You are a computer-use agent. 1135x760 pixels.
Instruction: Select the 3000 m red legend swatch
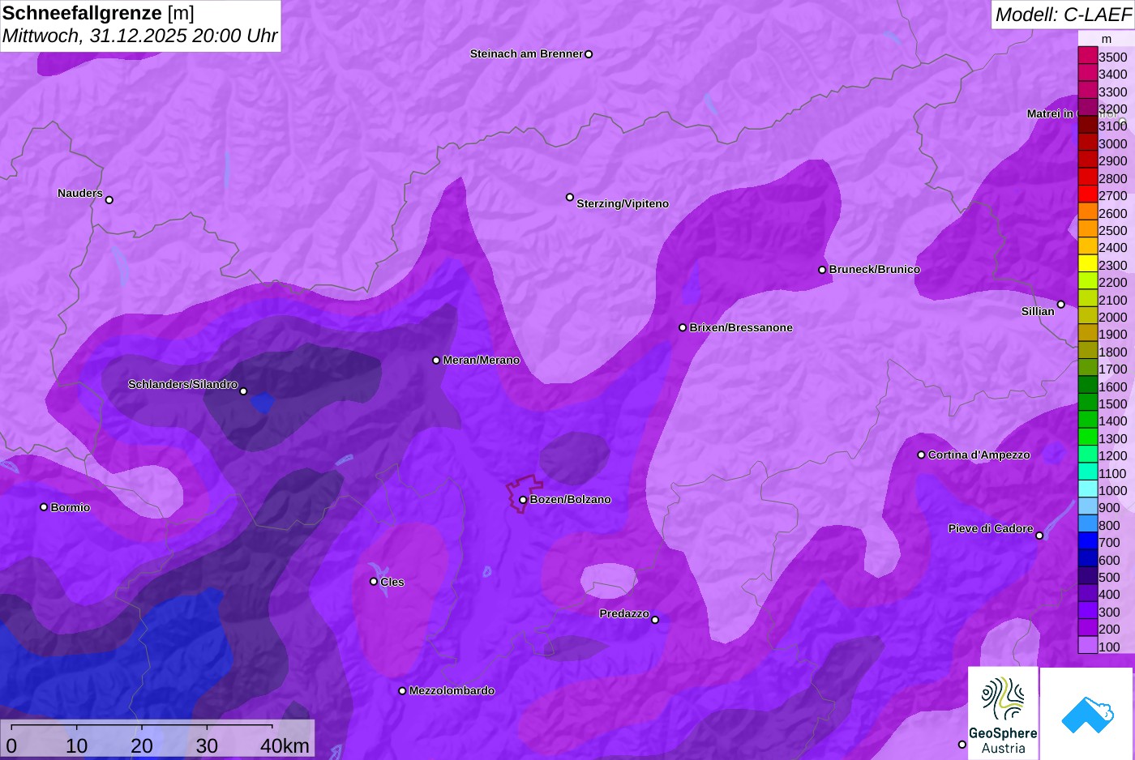tap(1087, 143)
